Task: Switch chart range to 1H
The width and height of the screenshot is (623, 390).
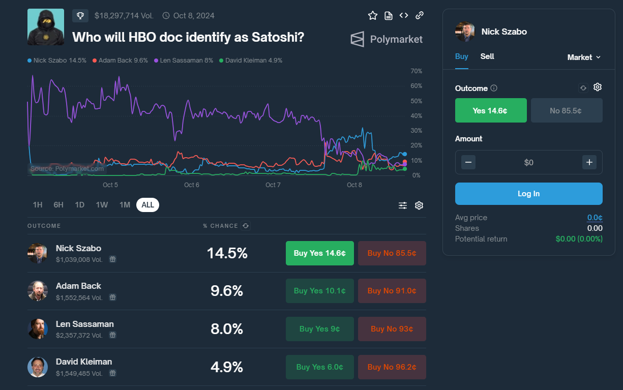Action: click(x=38, y=205)
